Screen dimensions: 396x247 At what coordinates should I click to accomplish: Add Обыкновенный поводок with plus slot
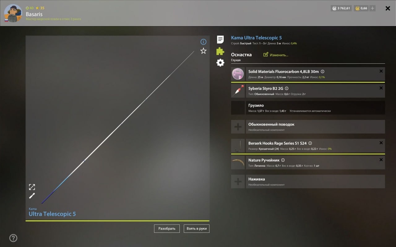pyautogui.click(x=238, y=127)
